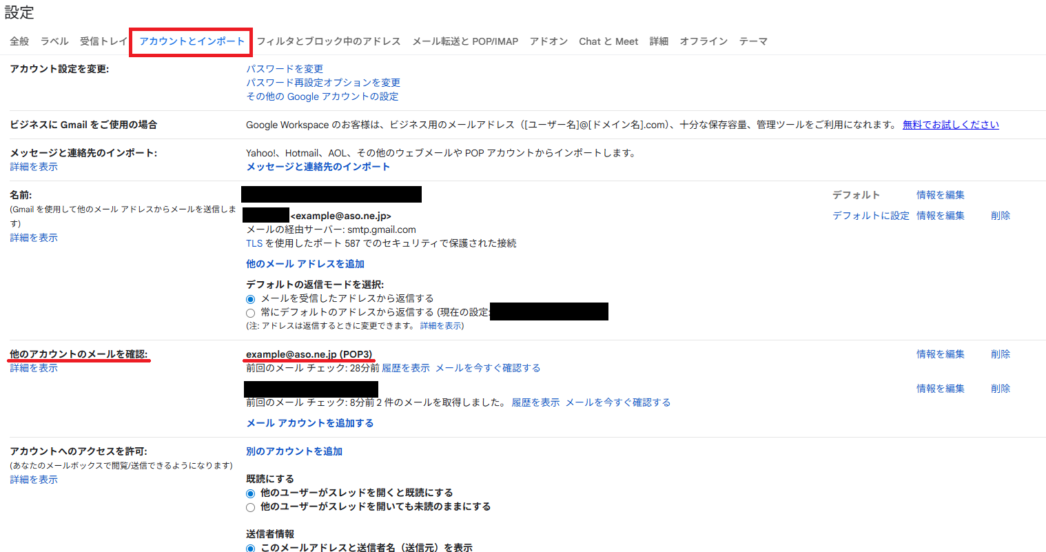Click 削除 next to example@aso.ne.jp account
This screenshot has width=1046, height=552.
coord(1000,354)
